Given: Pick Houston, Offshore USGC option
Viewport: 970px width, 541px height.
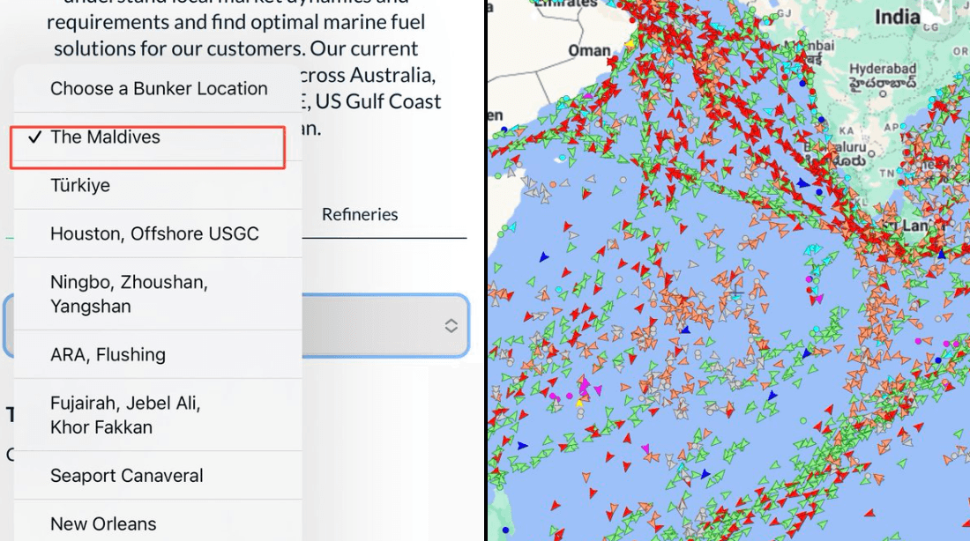Looking at the screenshot, I should point(154,234).
